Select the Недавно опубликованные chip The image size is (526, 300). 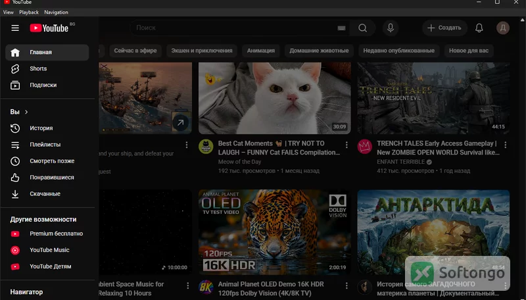tap(399, 51)
